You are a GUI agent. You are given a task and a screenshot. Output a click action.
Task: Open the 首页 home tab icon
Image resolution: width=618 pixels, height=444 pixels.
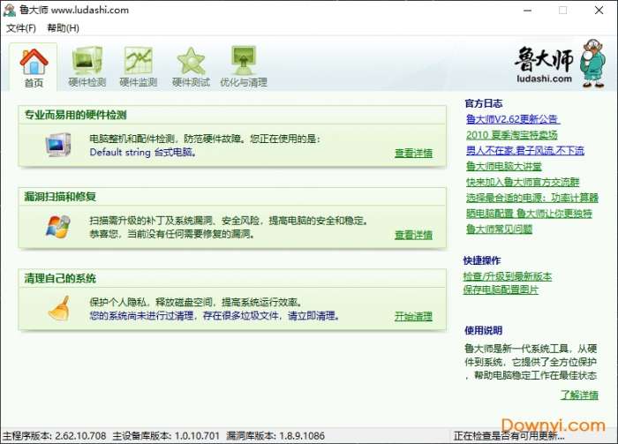coord(34,62)
